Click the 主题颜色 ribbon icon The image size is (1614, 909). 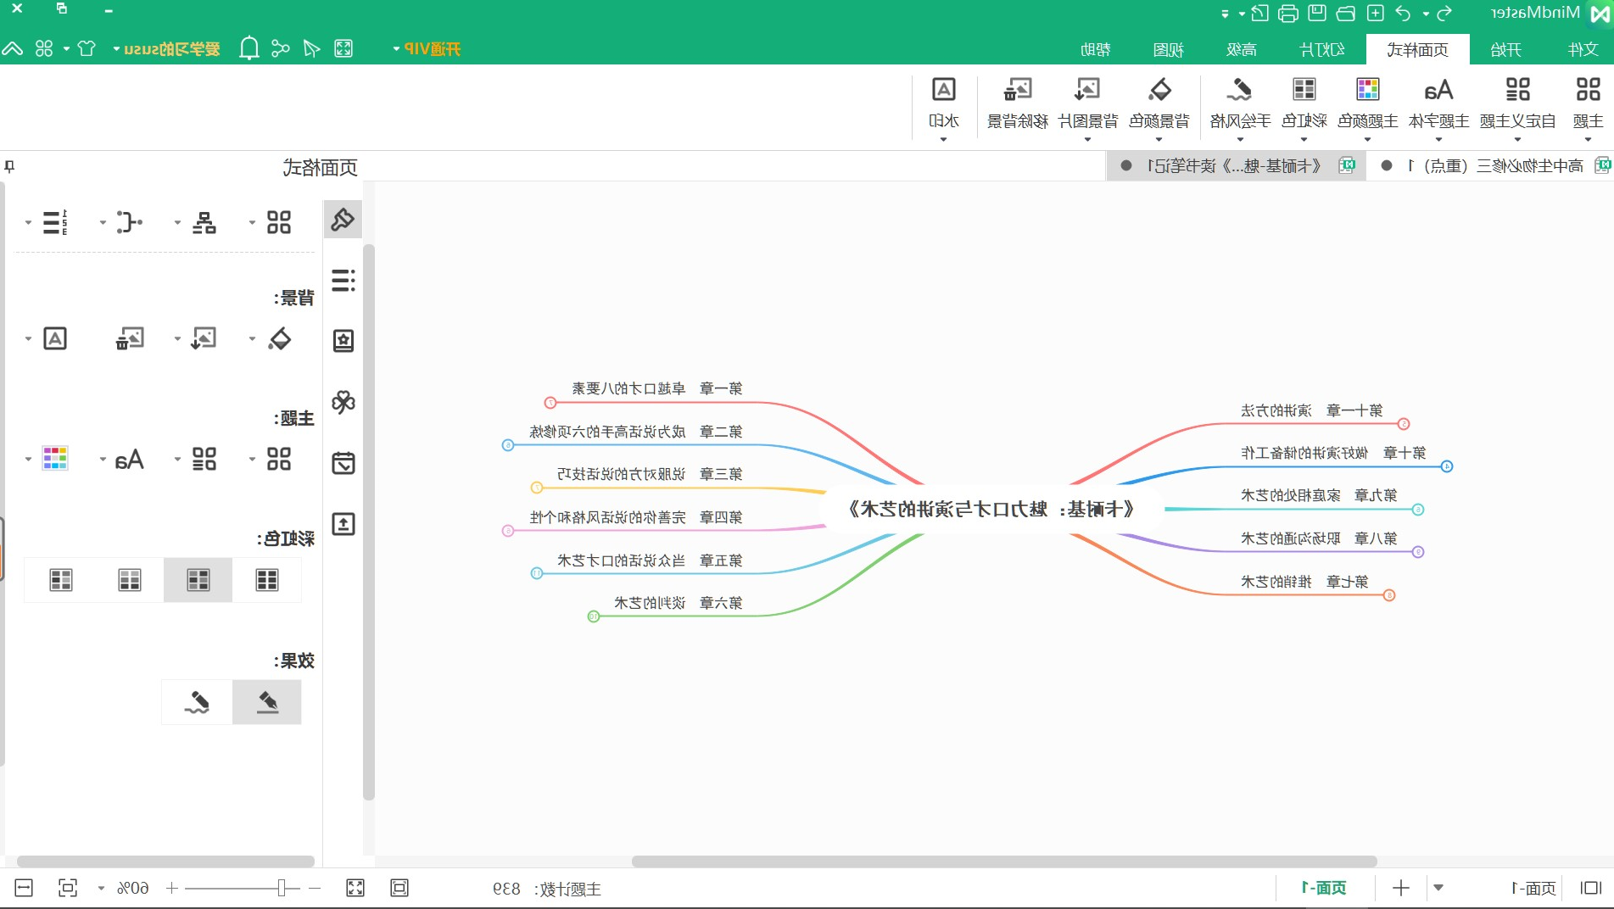click(1367, 102)
